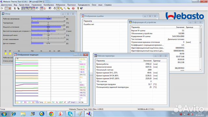Screen dimensions: 208x117
Task: Click the Параметр column header in device information
Action: pos(136,27)
